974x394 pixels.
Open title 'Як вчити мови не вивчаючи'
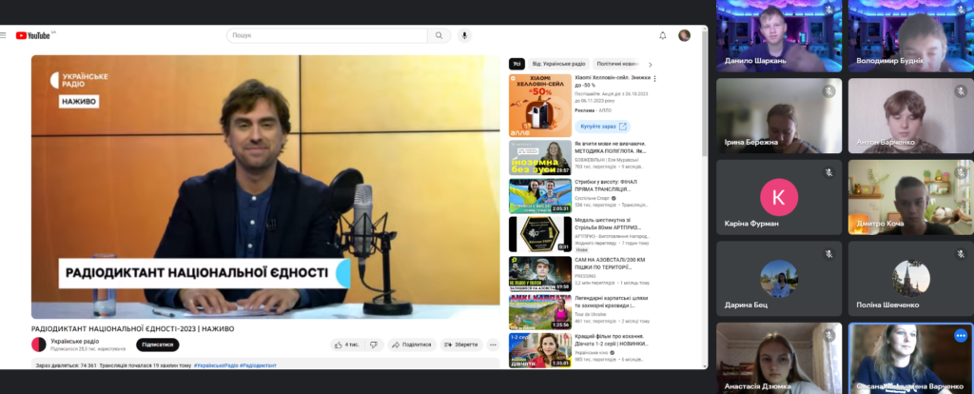611,147
